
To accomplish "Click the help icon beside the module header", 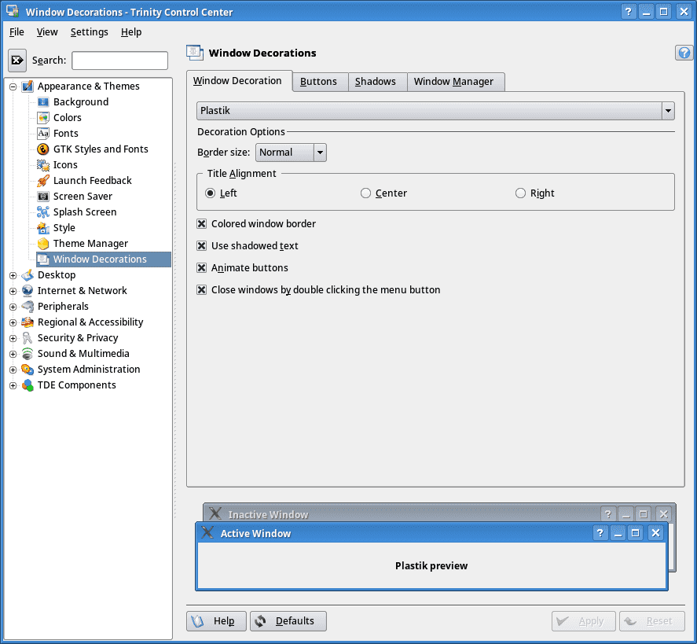I will [x=684, y=53].
